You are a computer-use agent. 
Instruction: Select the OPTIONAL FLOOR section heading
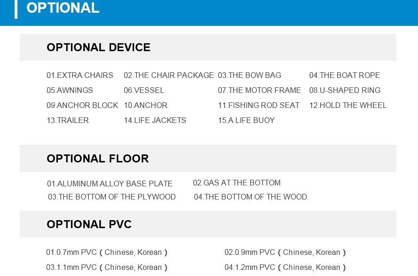(97, 159)
